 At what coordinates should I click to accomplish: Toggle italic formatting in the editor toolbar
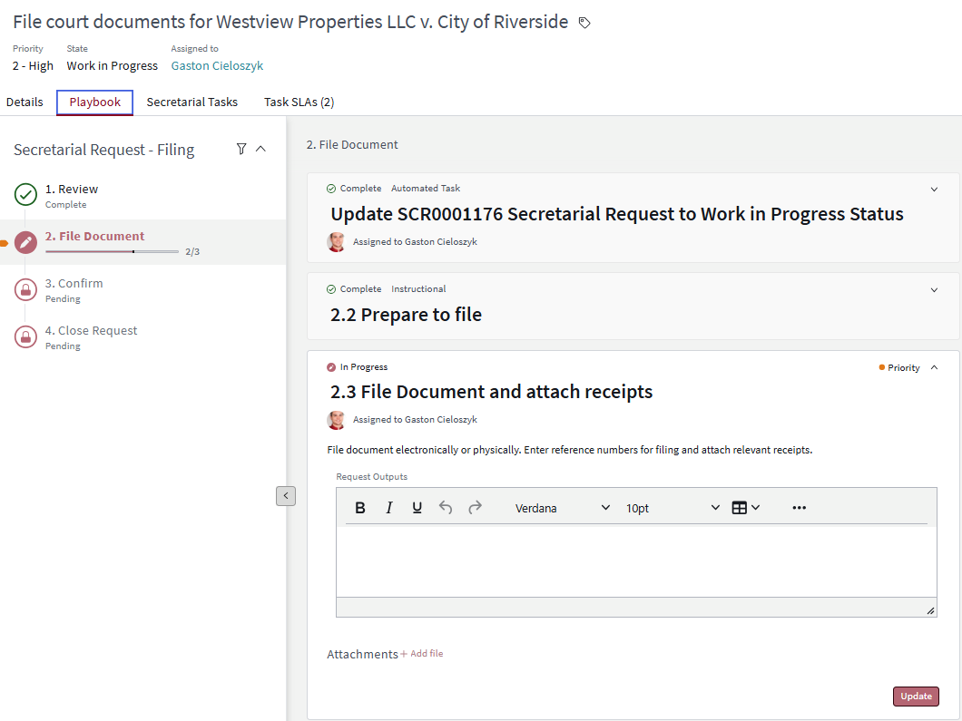tap(389, 508)
